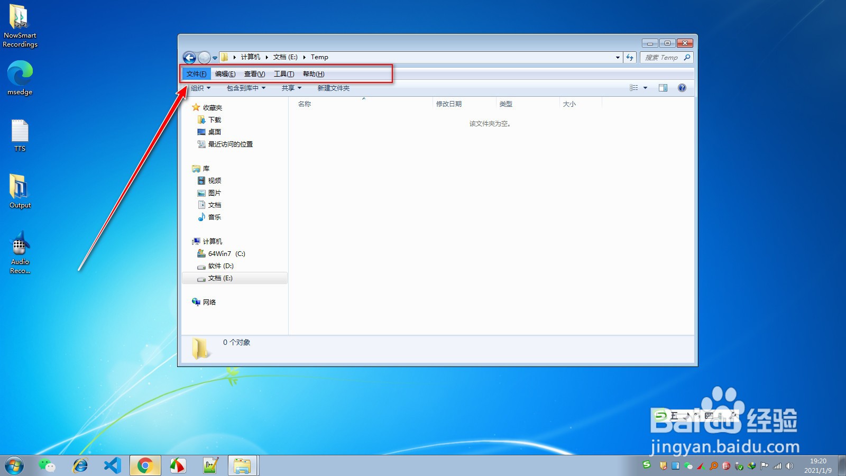The image size is (846, 476).
Task: Click the 新建文件夹 button
Action: pos(334,88)
